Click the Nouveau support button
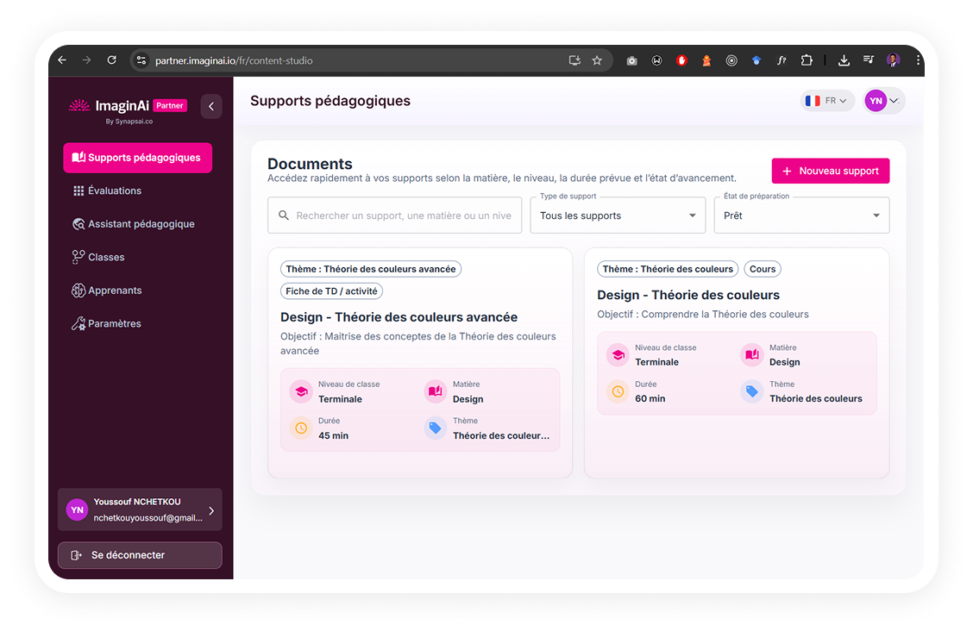Viewport: 973px width, 631px height. click(x=830, y=171)
